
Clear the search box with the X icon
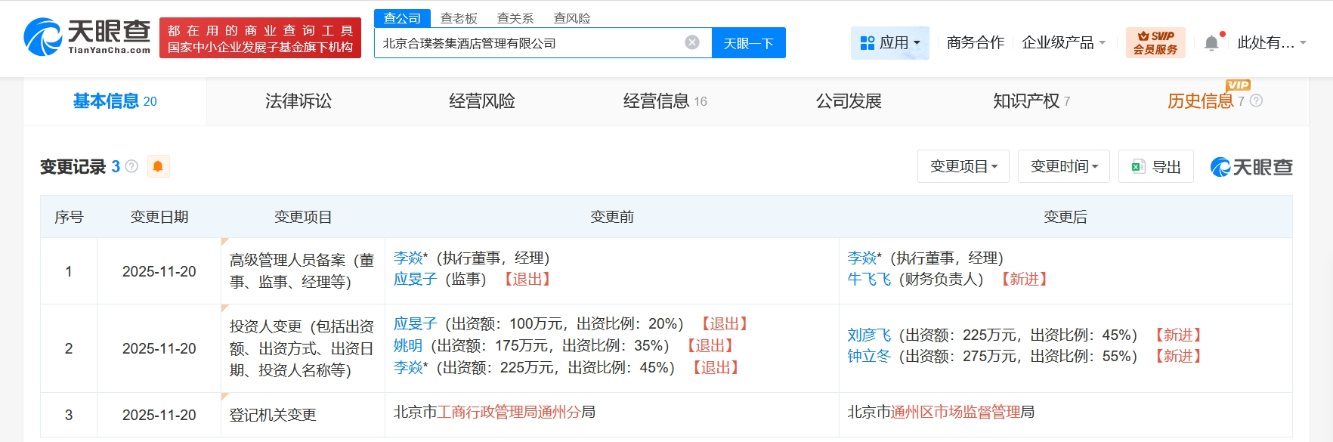[691, 42]
